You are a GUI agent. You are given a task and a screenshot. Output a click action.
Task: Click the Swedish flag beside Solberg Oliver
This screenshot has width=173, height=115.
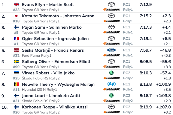click(16, 62)
